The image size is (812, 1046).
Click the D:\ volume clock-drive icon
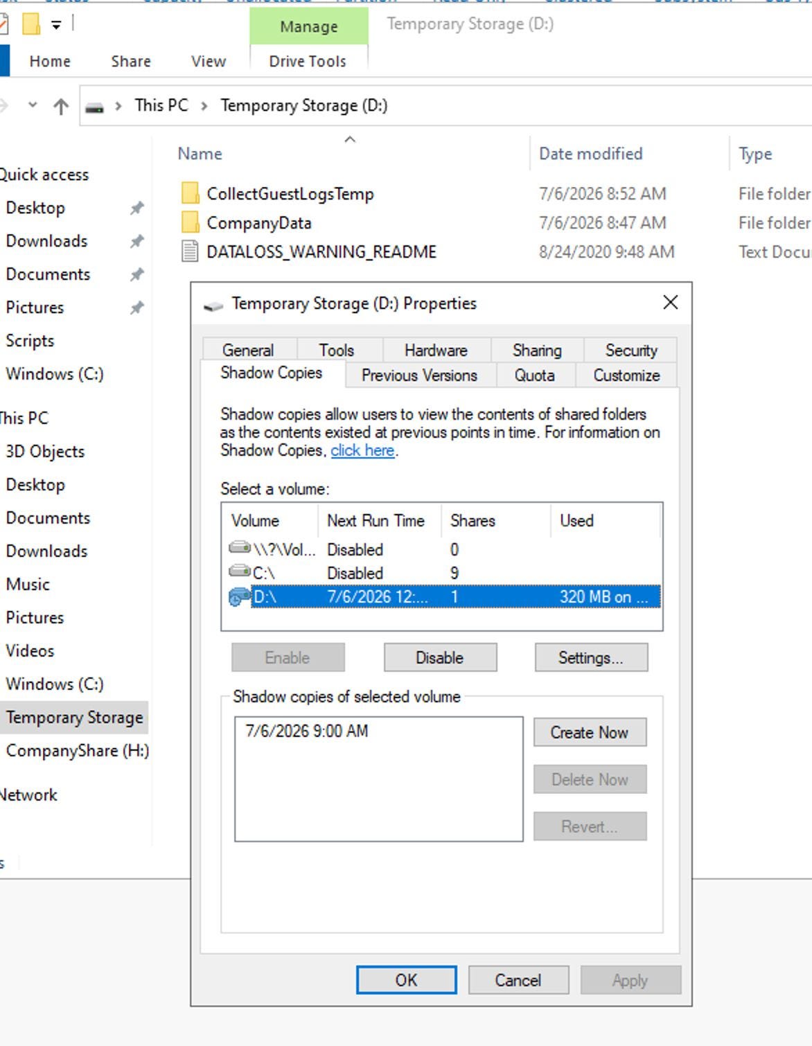click(240, 596)
